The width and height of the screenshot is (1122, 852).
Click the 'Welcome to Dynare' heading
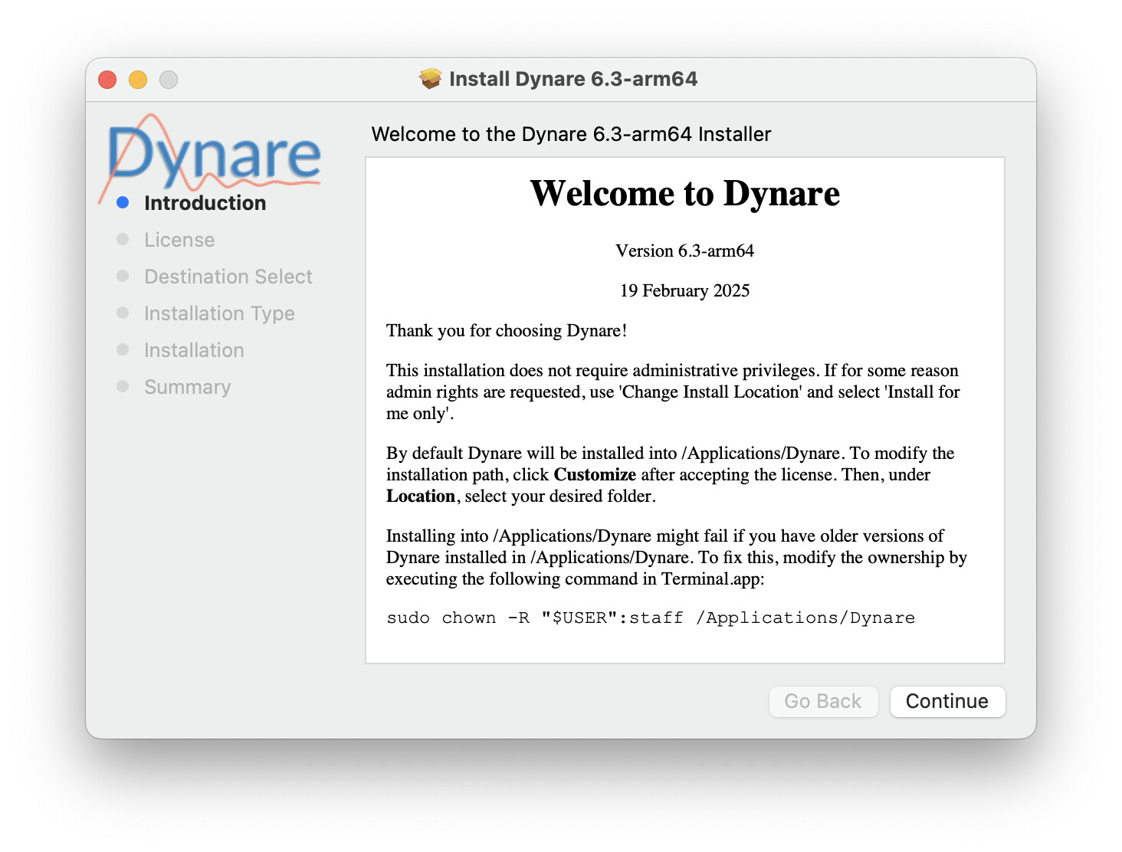pos(685,193)
